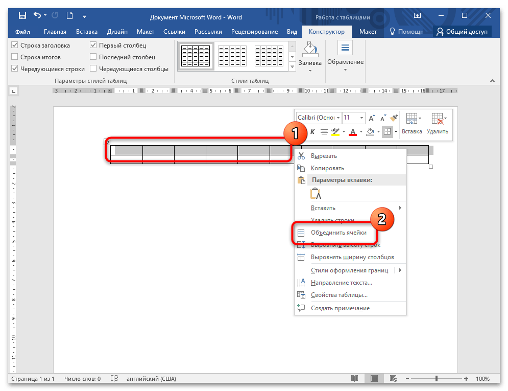Click the ruler tab selector icon
This screenshot has width=508, height=391.
(x=14, y=91)
